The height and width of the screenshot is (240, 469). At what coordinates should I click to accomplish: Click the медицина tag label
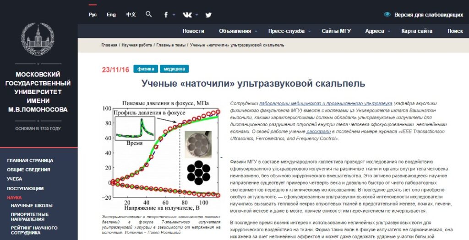[175, 69]
